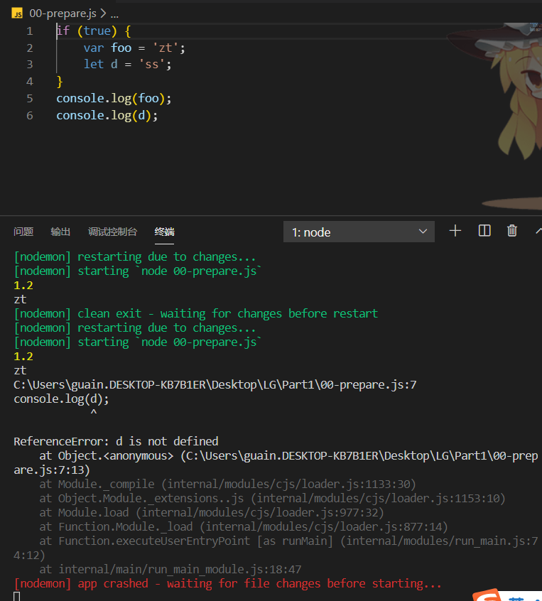The width and height of the screenshot is (542, 601).
Task: Click line number 1 in the editor gutter
Action: (30, 31)
